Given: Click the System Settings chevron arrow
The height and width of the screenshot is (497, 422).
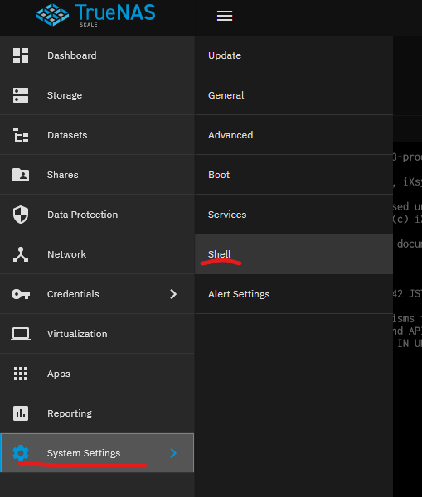Looking at the screenshot, I should (x=173, y=453).
